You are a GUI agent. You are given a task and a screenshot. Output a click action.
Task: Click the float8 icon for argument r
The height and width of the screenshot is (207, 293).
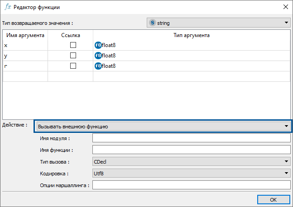[x=98, y=66]
